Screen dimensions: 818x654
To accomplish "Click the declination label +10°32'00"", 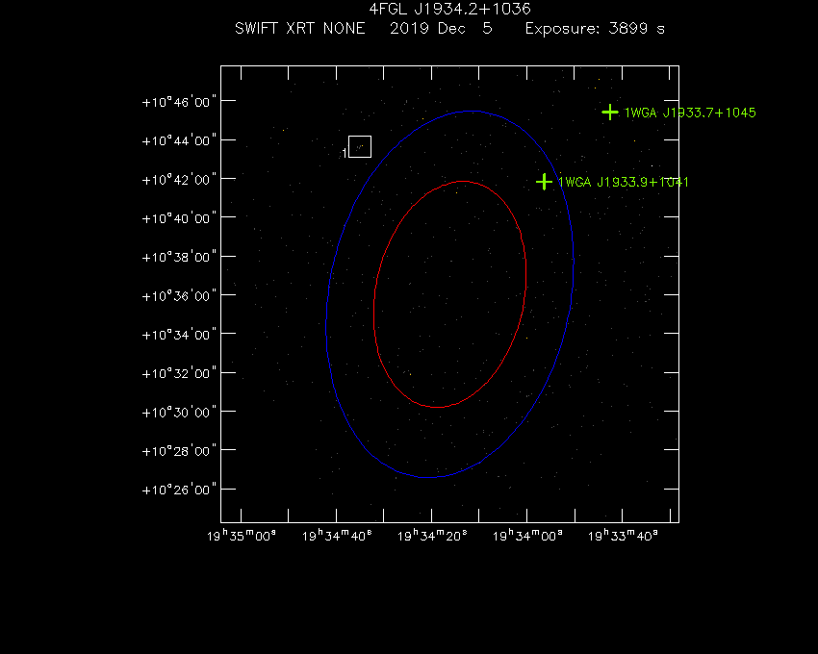I will click(179, 373).
